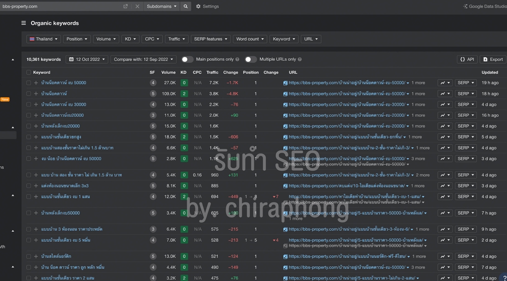Open the trend chart for บ้านน็อคดาวน์ งบ 50000
Viewport: 507px width, 281px height.
click(x=445, y=83)
